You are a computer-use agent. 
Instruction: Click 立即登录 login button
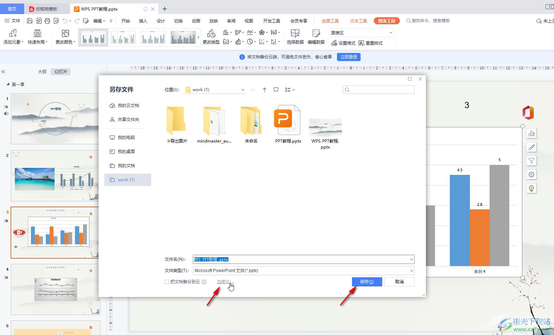coord(349,57)
